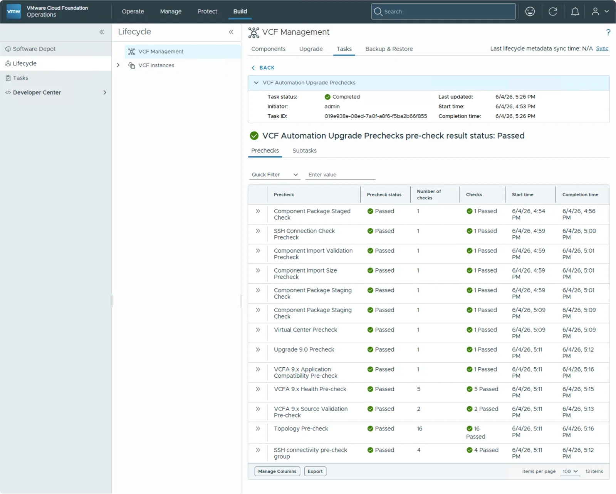Expand VCFA 9.x Application Compatibility Pre-check row
The image size is (616, 494).
258,370
